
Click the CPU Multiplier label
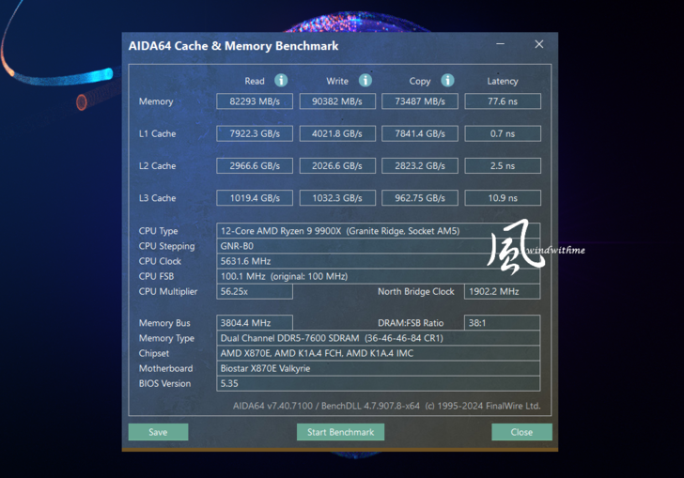pos(168,292)
